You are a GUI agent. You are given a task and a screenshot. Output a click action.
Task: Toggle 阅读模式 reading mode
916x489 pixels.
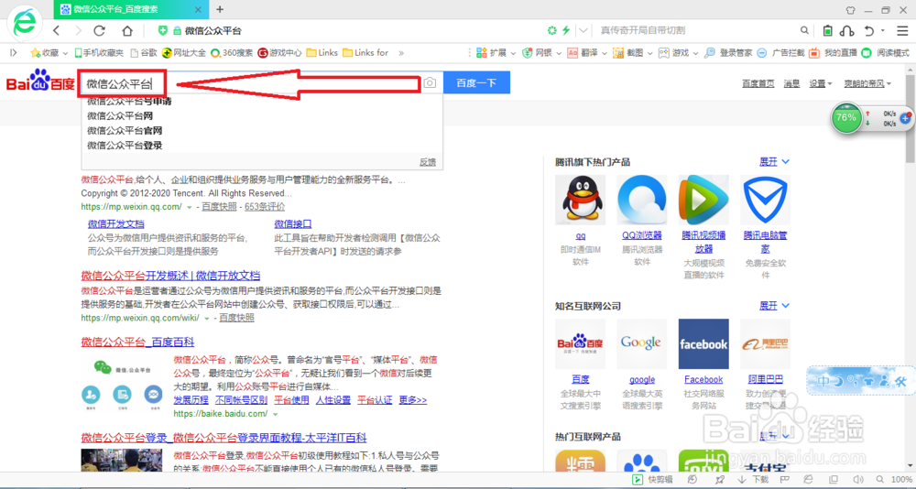click(x=886, y=52)
